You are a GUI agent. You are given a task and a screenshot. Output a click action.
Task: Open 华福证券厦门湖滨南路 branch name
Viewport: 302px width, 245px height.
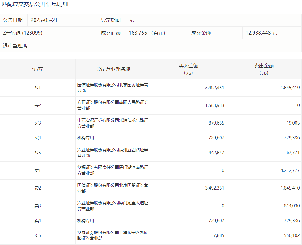coord(113,170)
